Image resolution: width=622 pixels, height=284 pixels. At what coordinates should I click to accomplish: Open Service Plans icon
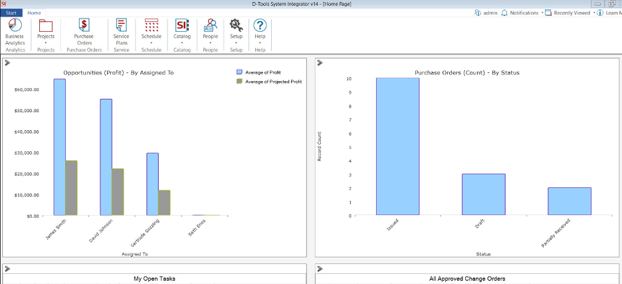point(122,25)
